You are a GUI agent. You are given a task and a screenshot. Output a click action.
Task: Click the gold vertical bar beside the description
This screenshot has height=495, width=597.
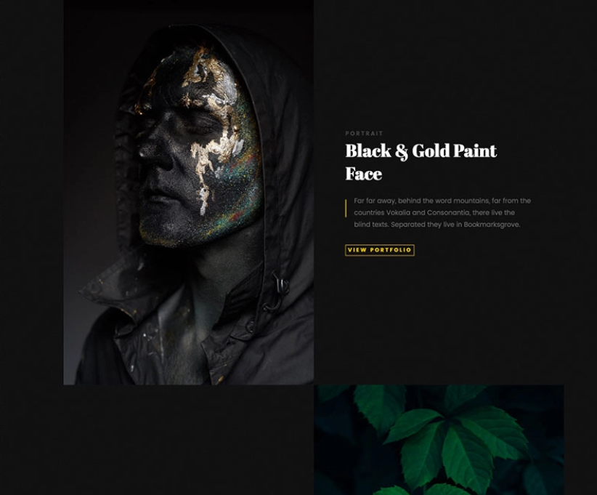coord(346,209)
